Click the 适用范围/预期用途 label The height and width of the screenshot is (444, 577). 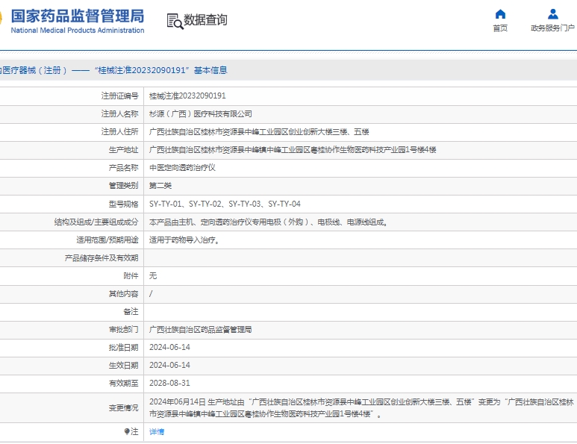tap(107, 240)
